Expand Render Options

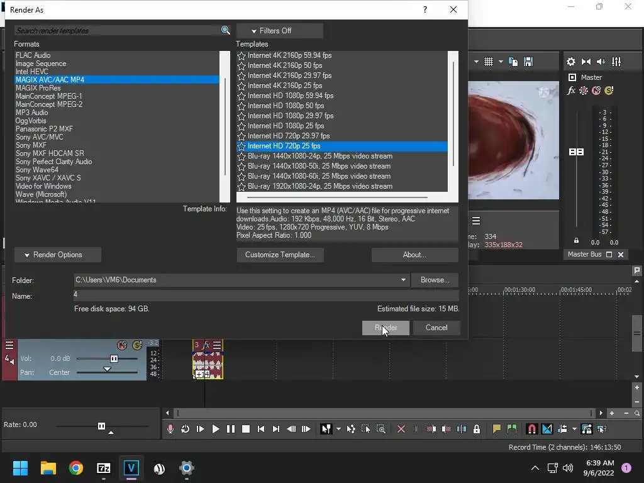58,255
